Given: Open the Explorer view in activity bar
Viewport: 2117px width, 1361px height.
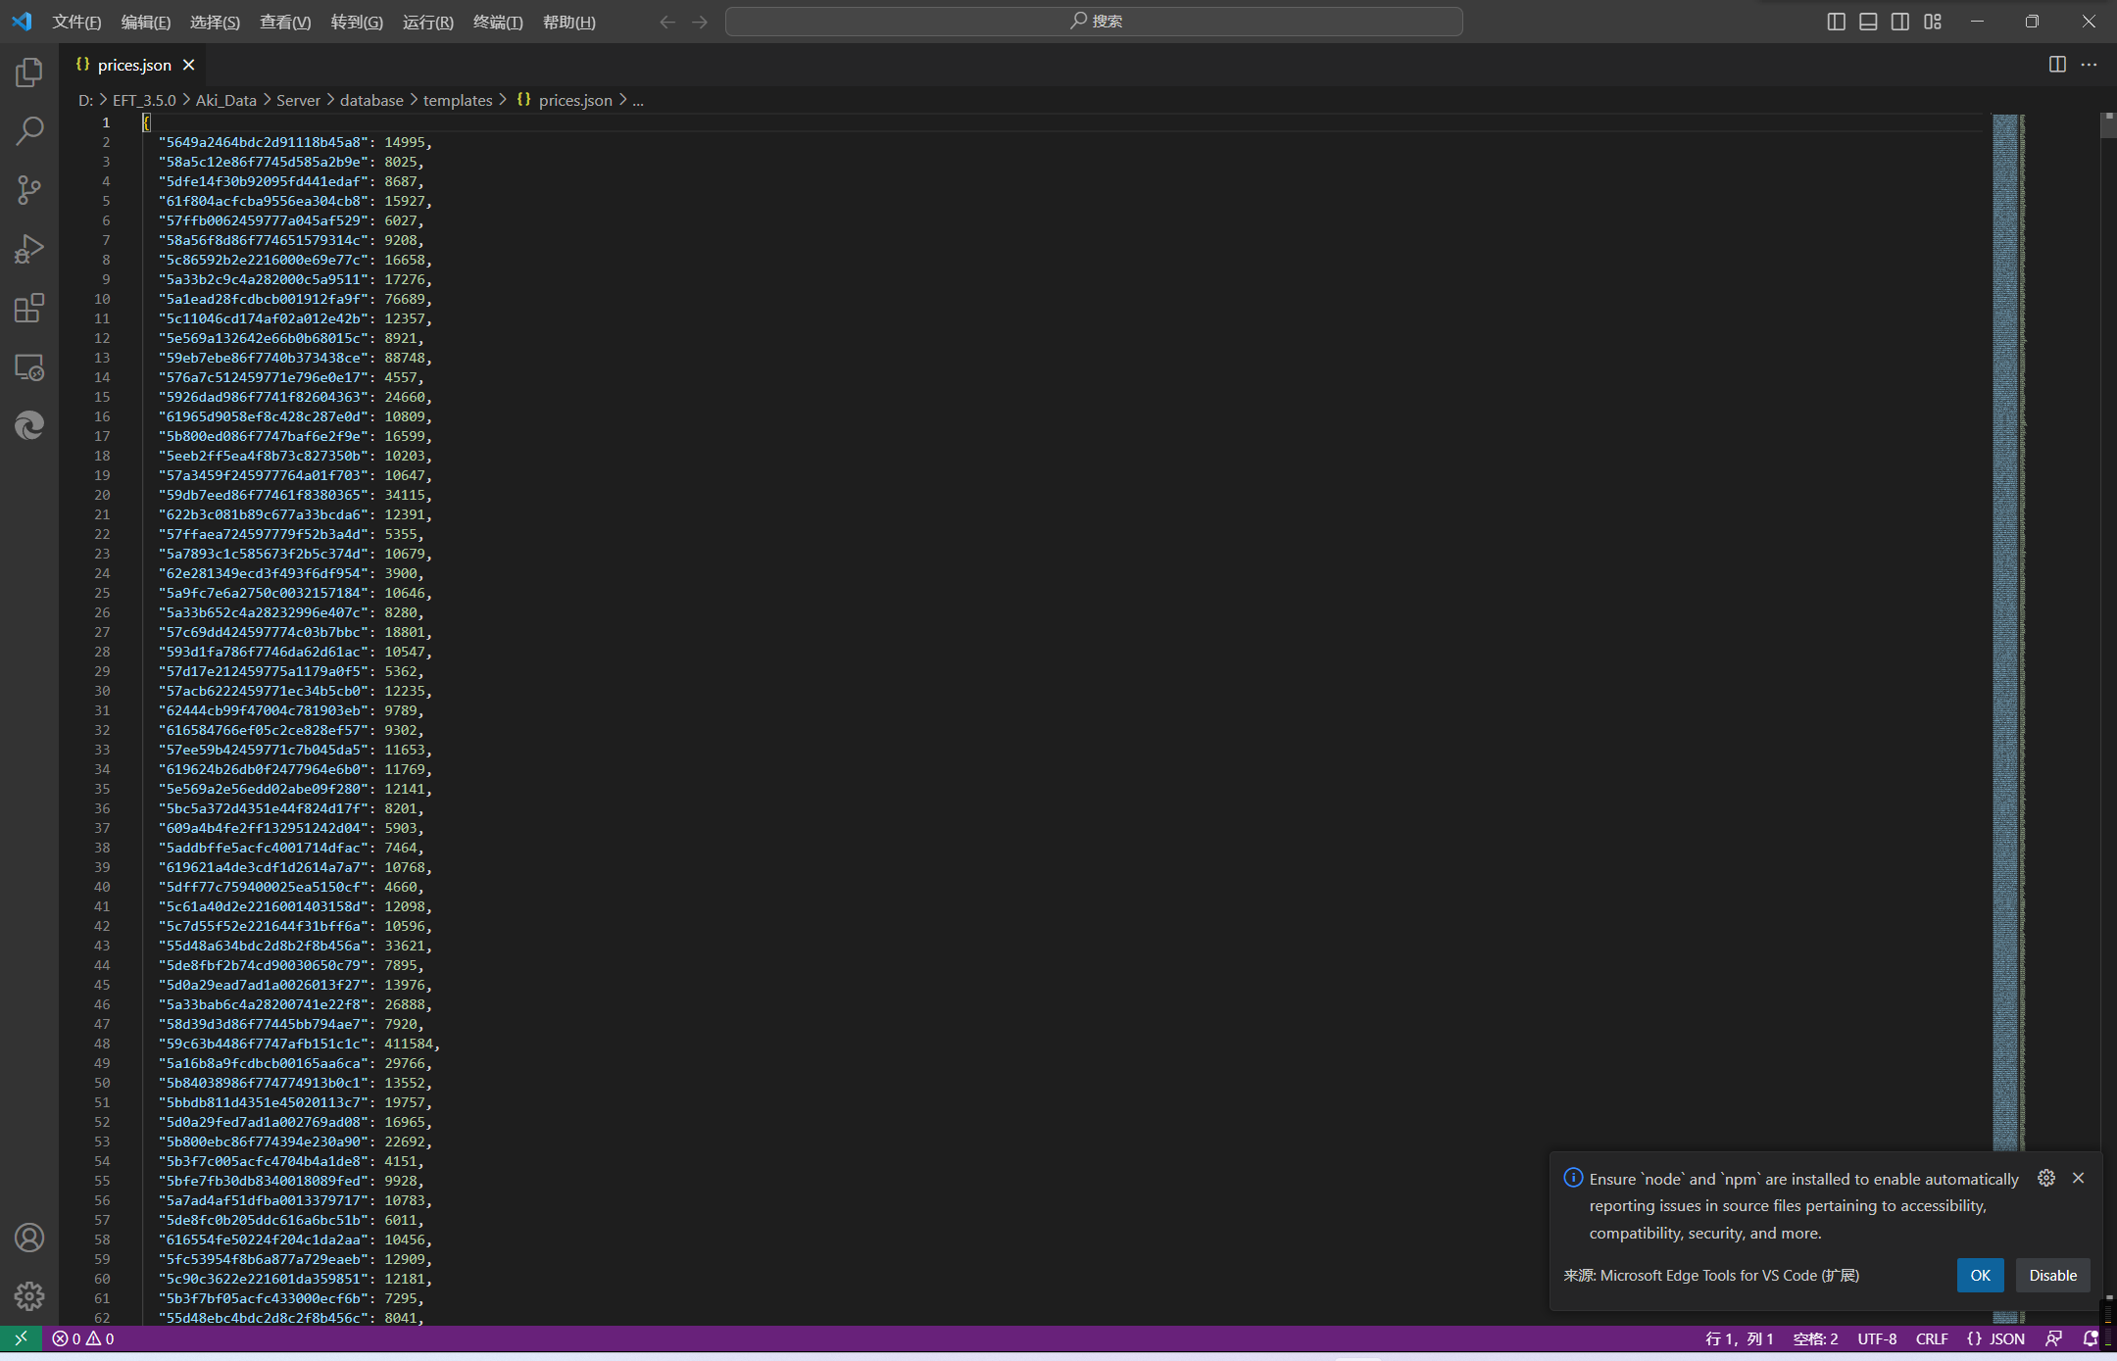Looking at the screenshot, I should tap(29, 73).
